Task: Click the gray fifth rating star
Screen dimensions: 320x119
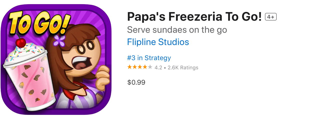Action: click(150, 67)
